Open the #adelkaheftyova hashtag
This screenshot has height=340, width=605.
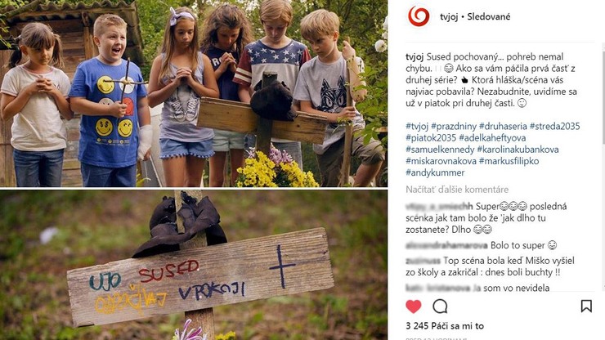pos(492,138)
